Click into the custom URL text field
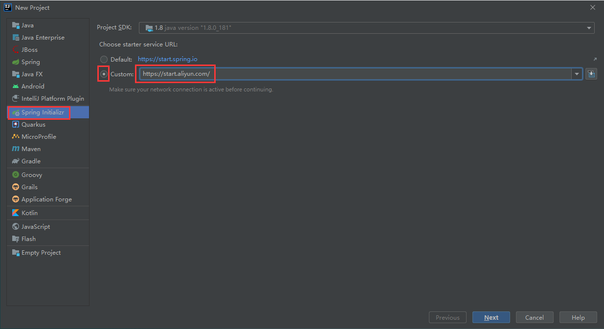This screenshot has width=604, height=329. tap(356, 74)
